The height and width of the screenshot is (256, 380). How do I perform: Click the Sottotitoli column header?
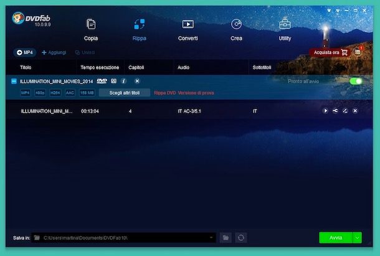(262, 67)
